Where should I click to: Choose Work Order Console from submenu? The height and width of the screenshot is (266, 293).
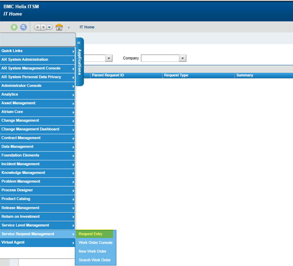(x=96, y=243)
